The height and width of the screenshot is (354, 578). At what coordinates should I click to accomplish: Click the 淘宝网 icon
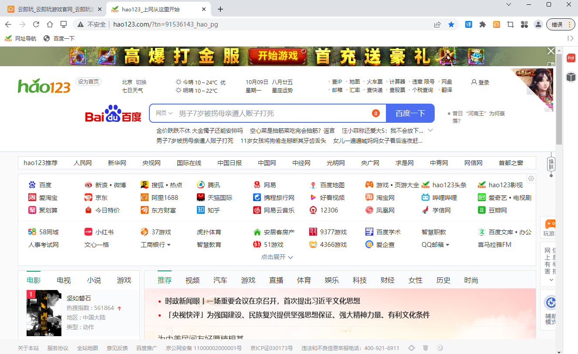369,197
